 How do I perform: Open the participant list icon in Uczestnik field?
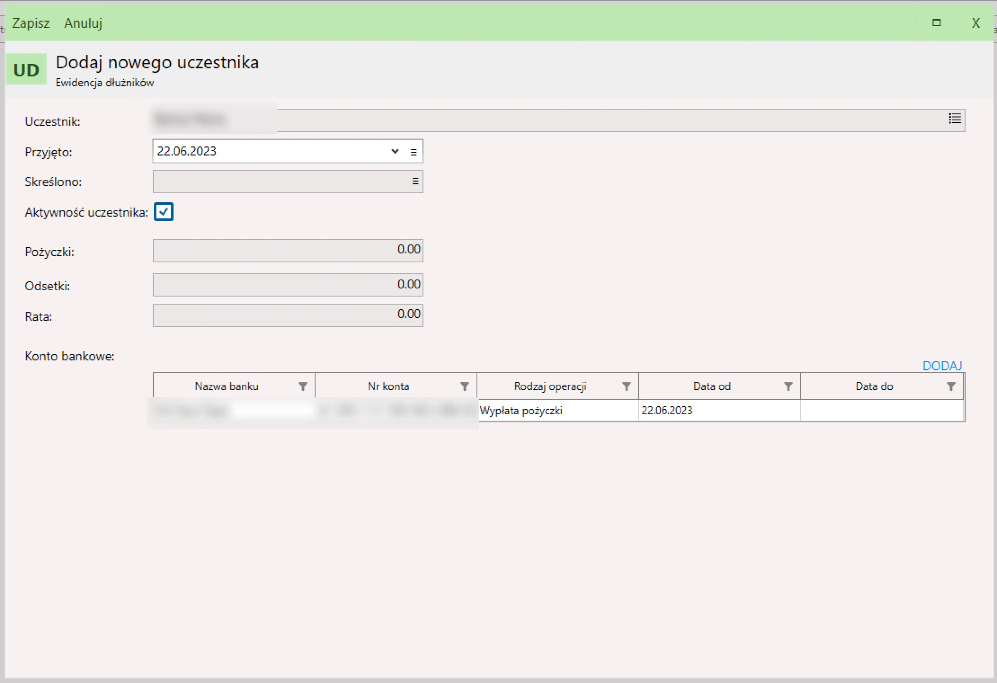pyautogui.click(x=955, y=119)
